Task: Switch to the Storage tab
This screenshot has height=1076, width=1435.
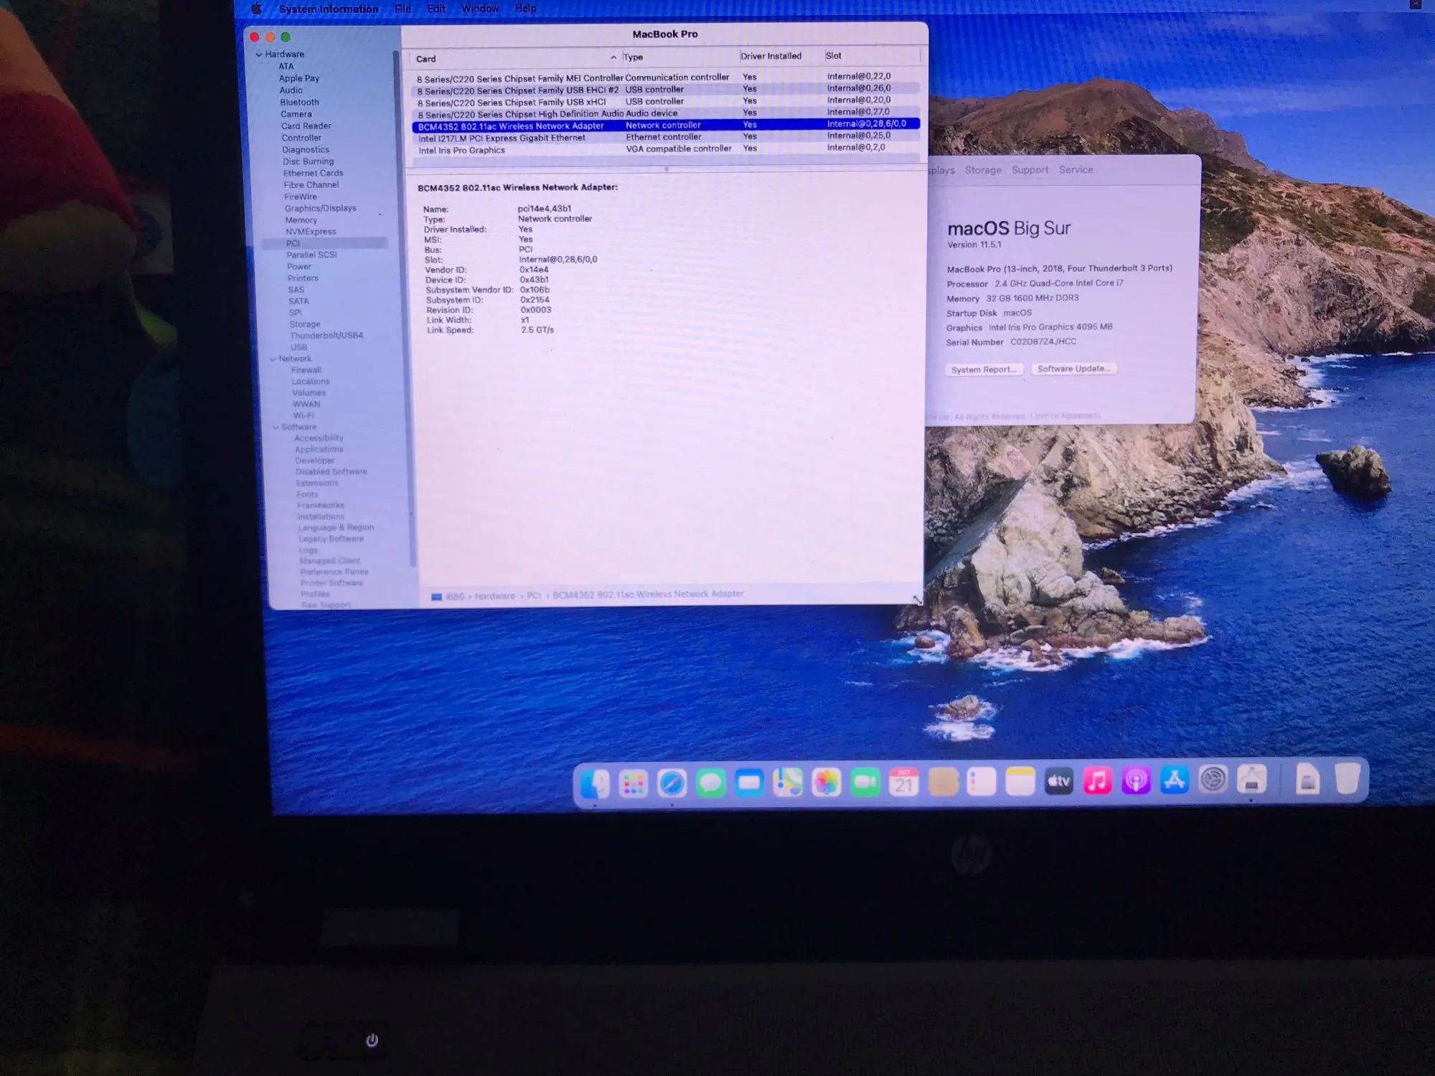Action: 982,170
